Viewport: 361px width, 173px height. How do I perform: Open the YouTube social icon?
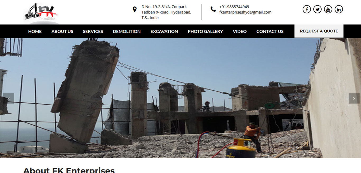pos(328,9)
